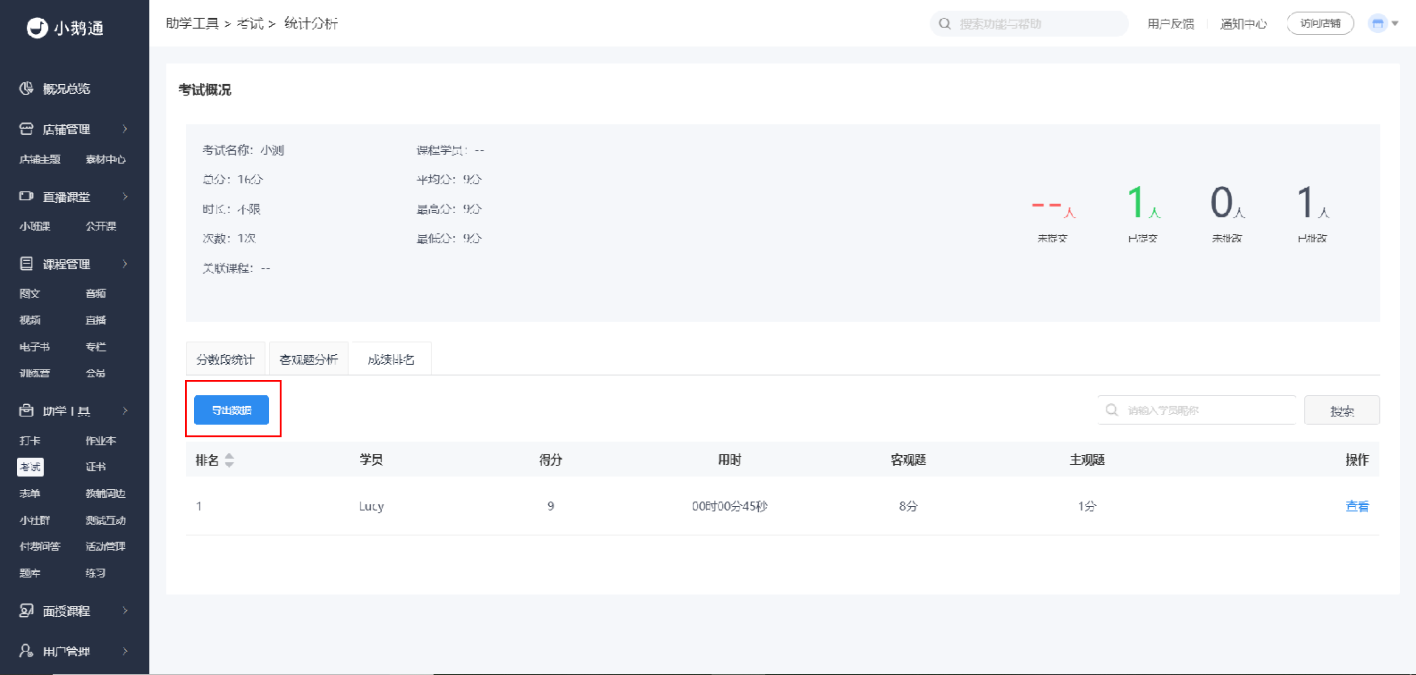The height and width of the screenshot is (675, 1416).
Task: Click the 访问店铺 button
Action: coord(1320,23)
